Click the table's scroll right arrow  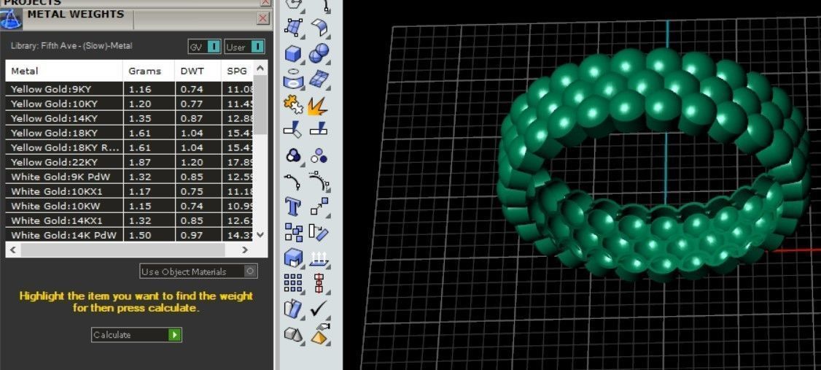click(x=244, y=250)
